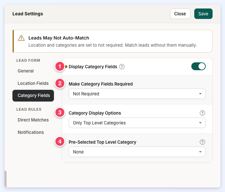Go to Location Fields settings

33,83
